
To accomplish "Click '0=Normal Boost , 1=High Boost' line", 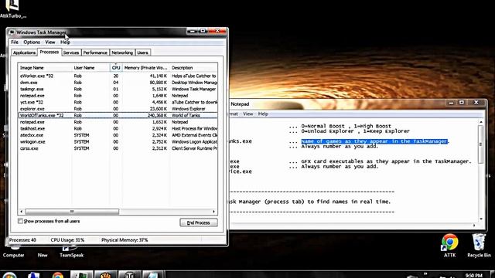I will tap(346, 126).
